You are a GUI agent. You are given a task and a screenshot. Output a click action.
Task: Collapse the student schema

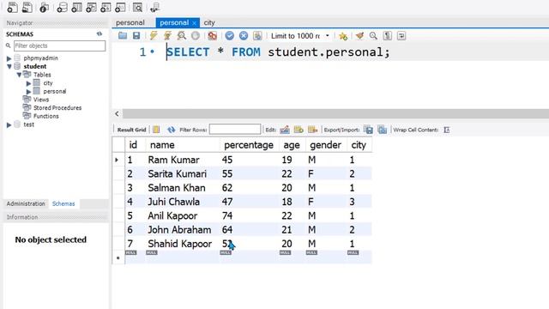point(9,66)
